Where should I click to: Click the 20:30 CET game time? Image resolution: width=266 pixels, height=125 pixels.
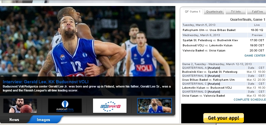pyautogui.click(x=257, y=51)
